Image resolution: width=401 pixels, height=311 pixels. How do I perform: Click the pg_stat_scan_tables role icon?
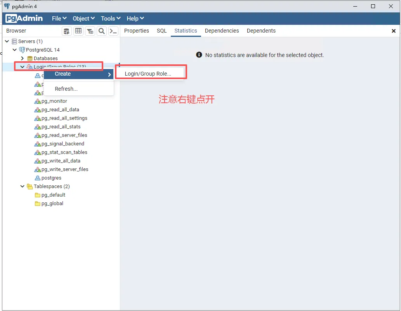pos(38,152)
